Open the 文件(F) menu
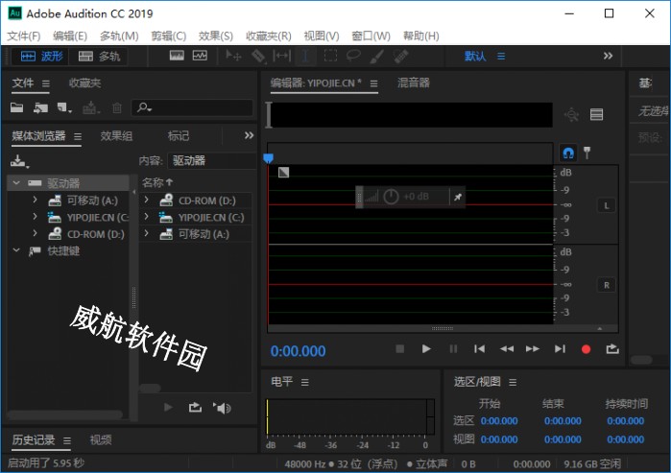This screenshot has width=671, height=473. coord(24,35)
